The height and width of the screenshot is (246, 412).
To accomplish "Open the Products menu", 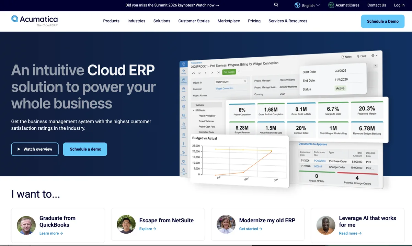I will 111,21.
